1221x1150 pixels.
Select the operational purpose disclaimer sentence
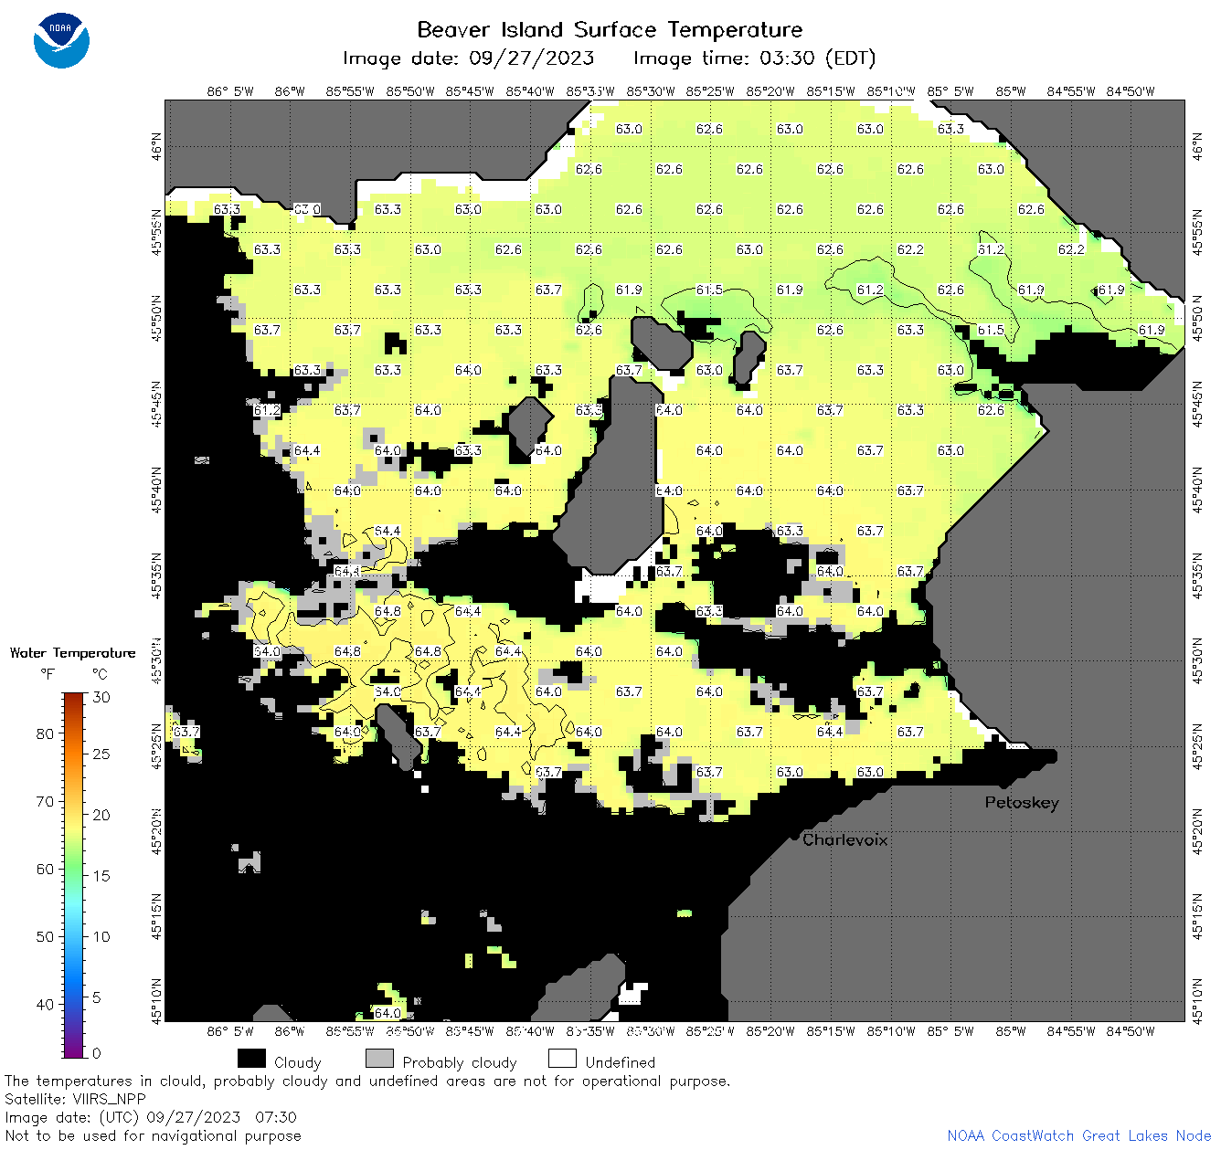[367, 1081]
